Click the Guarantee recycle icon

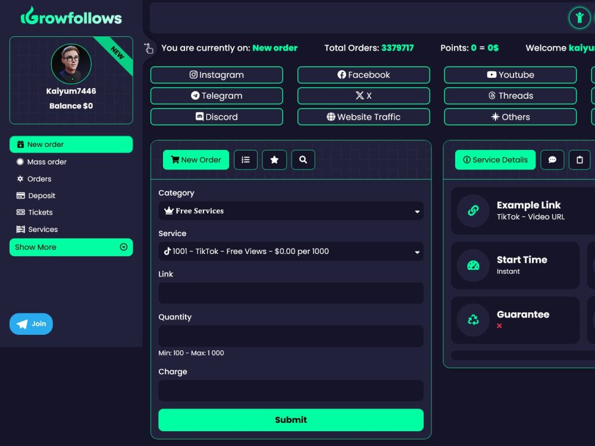(x=473, y=320)
